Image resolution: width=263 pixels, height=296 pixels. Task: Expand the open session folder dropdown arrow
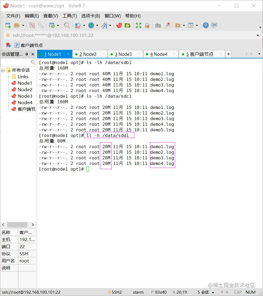coord(23,25)
